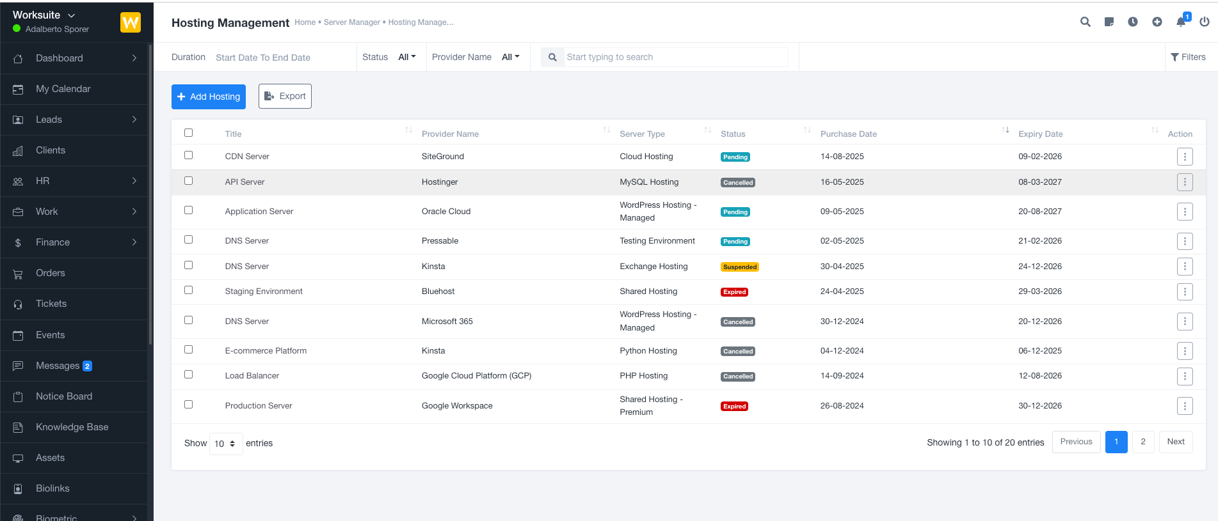Tick the checkbox for API Server row
Image resolution: width=1218 pixels, height=521 pixels.
[188, 181]
